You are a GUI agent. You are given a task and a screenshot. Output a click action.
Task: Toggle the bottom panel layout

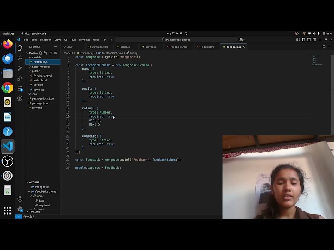click(x=309, y=40)
